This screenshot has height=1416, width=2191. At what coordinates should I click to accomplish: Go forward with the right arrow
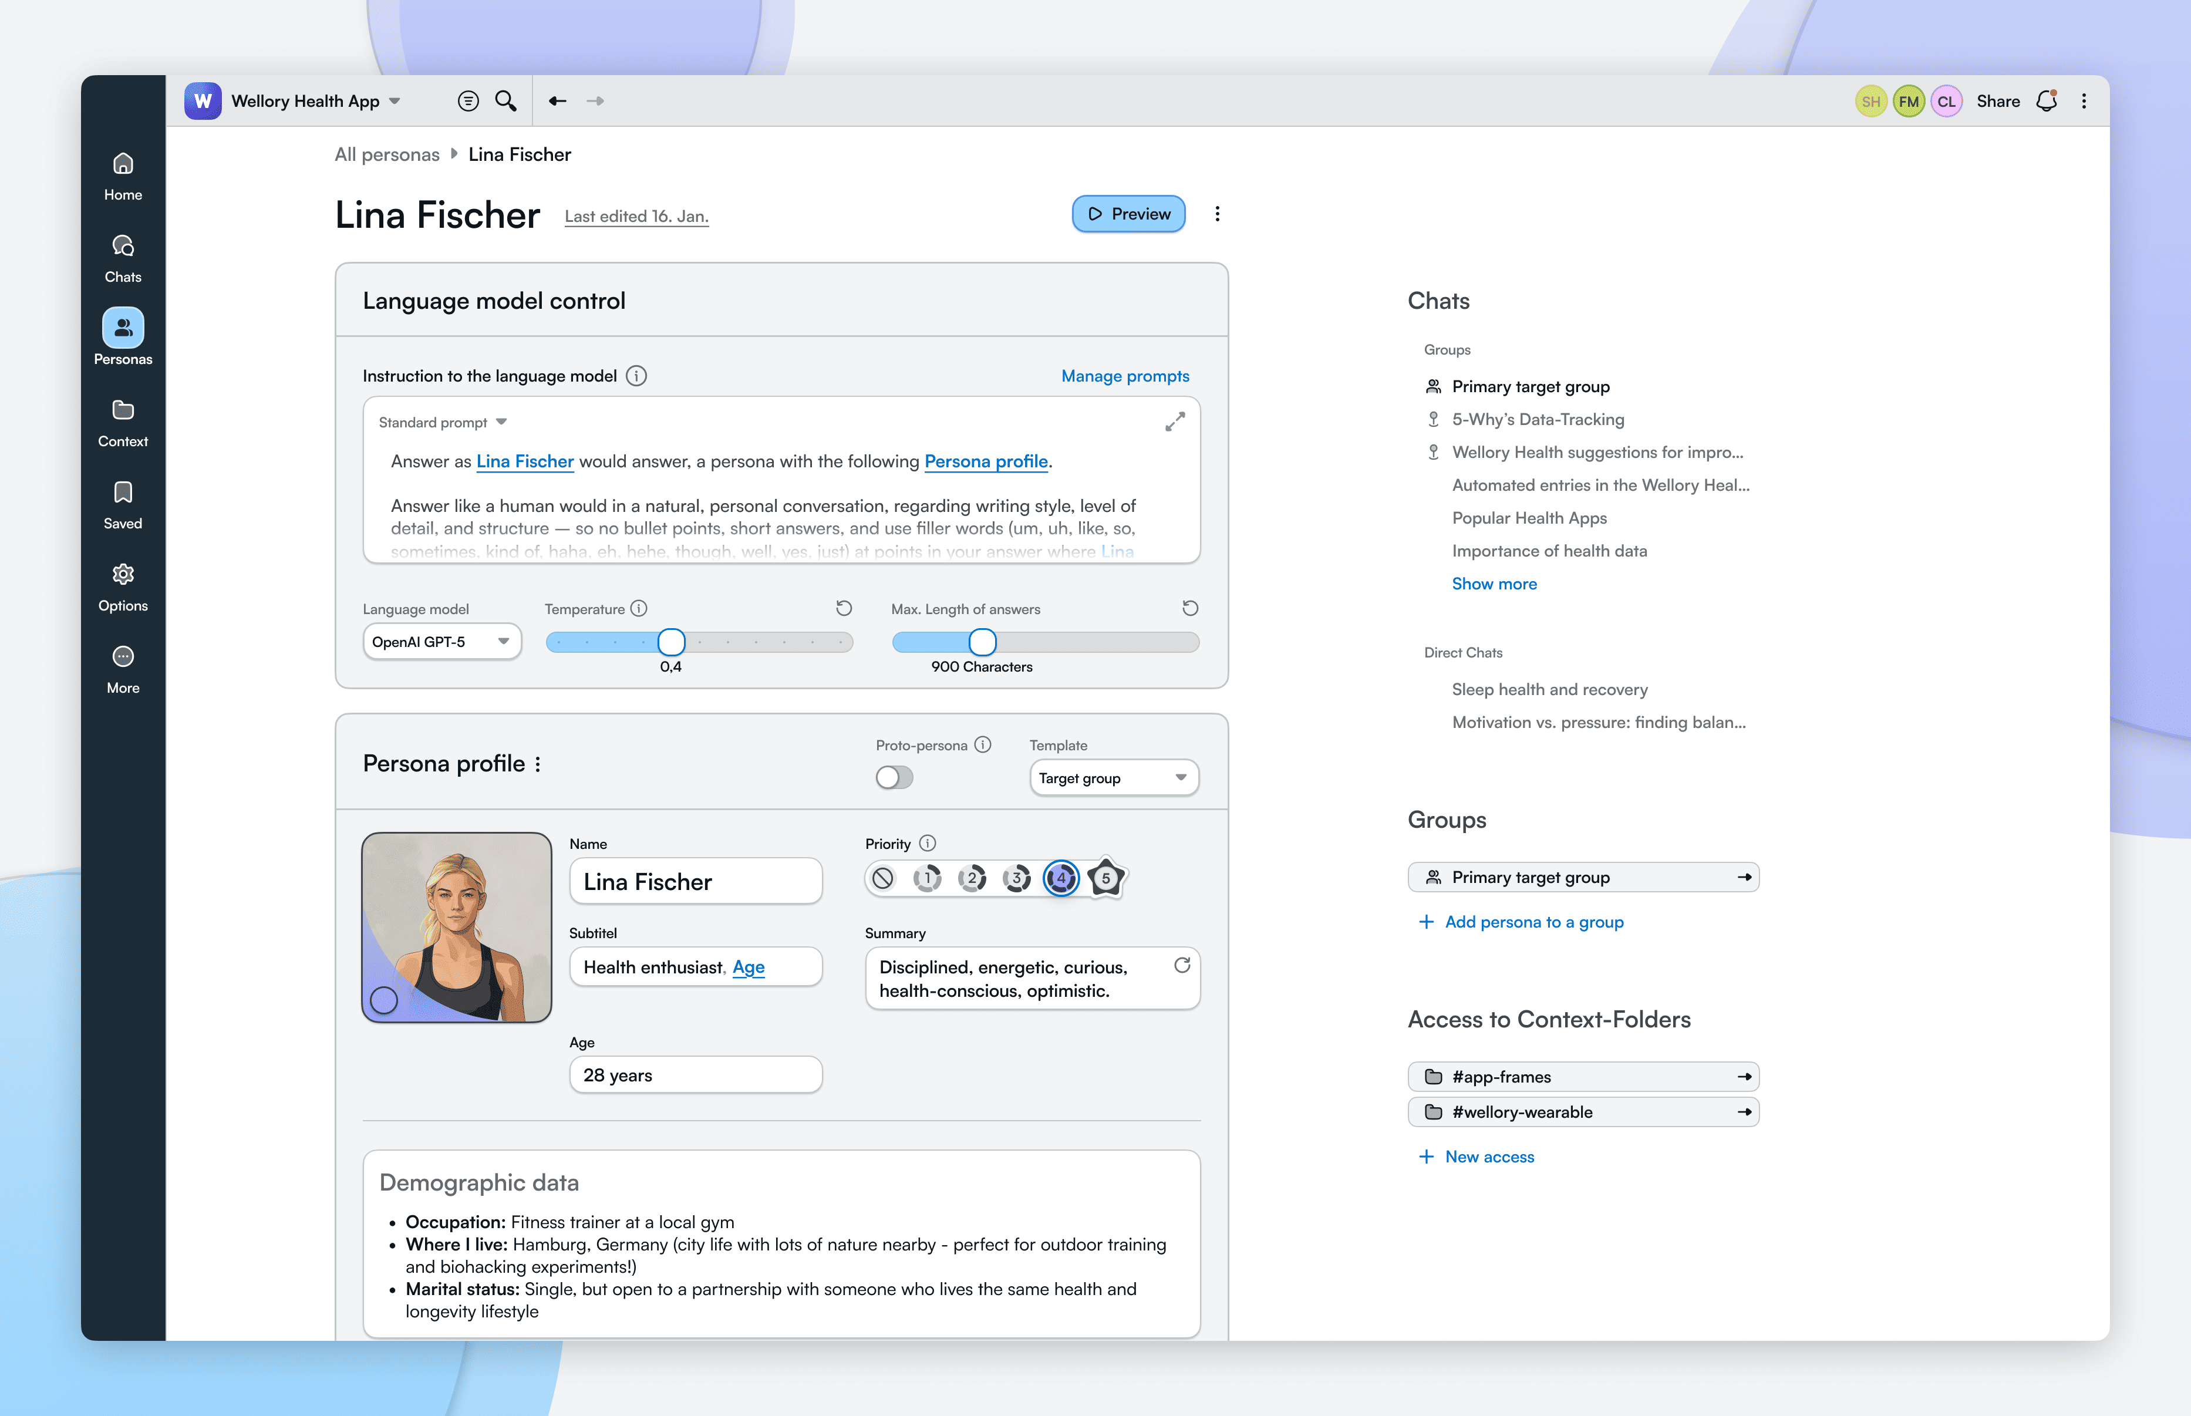pos(595,101)
